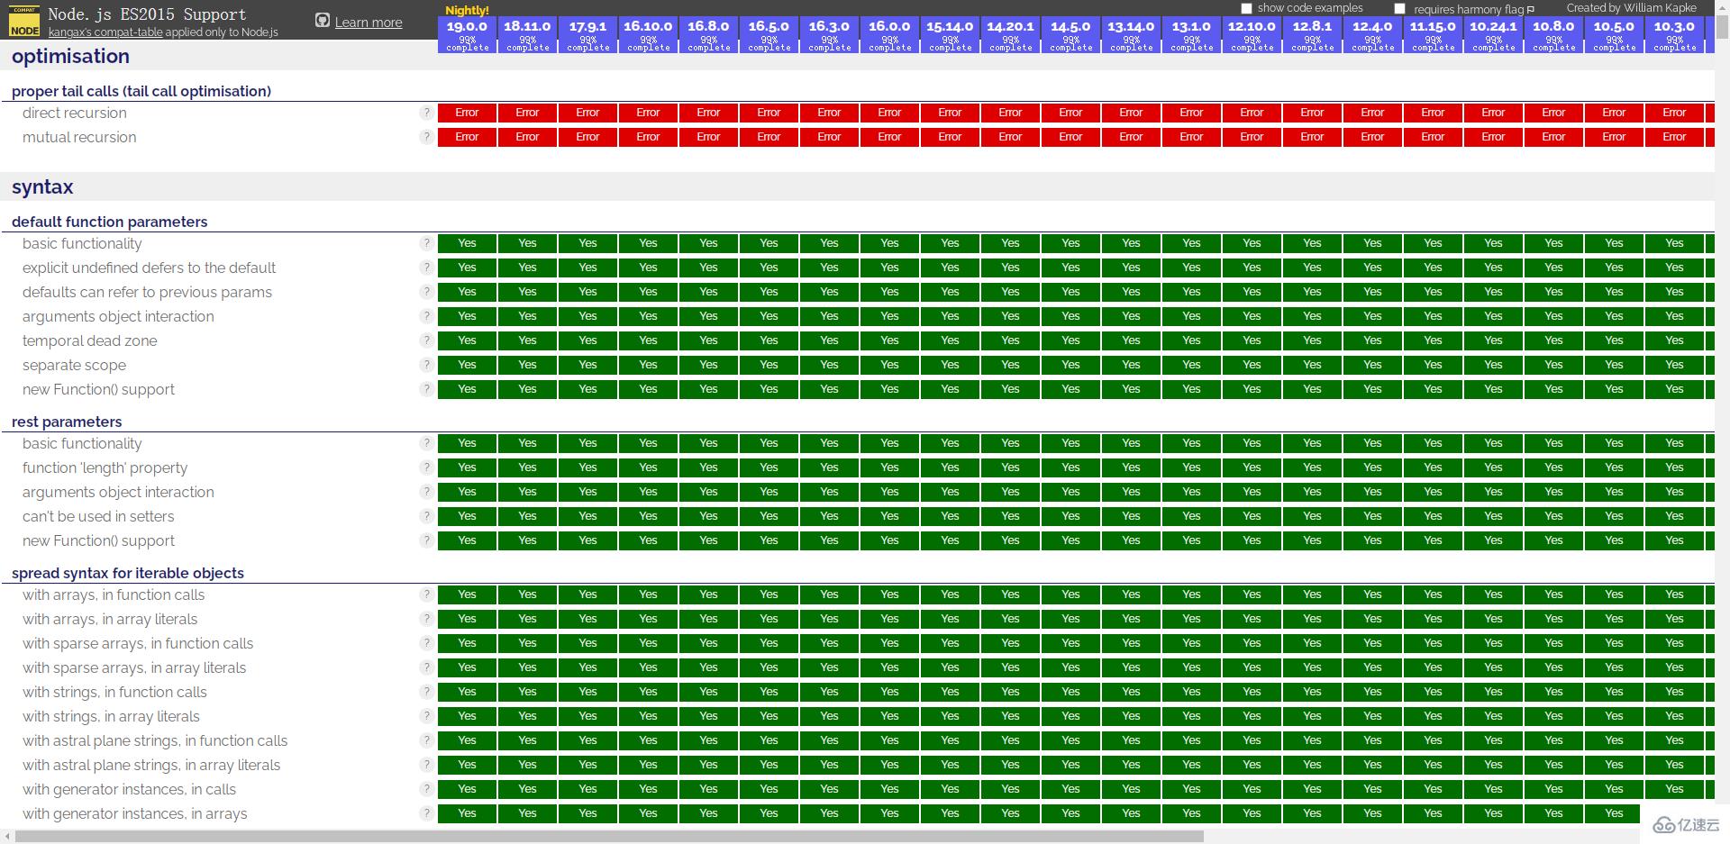Screen dimensions: 1730x844
Task: Open help for basic functionality under default function parameters
Action: pyautogui.click(x=426, y=243)
